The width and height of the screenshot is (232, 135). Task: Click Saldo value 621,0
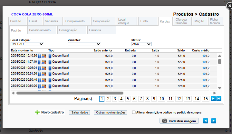pos(181,56)
